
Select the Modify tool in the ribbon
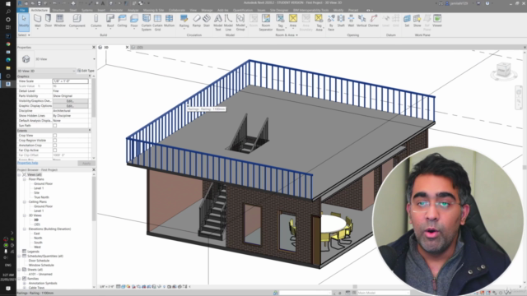[24, 21]
